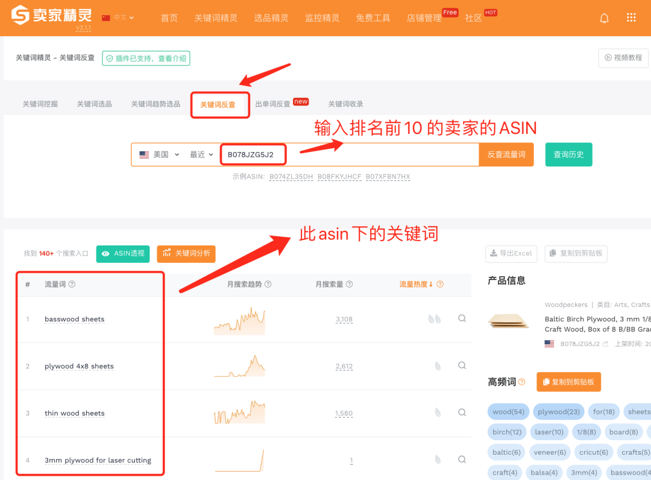Switch to 关键词趋势选品 tab
The height and width of the screenshot is (480, 651).
coord(156,104)
